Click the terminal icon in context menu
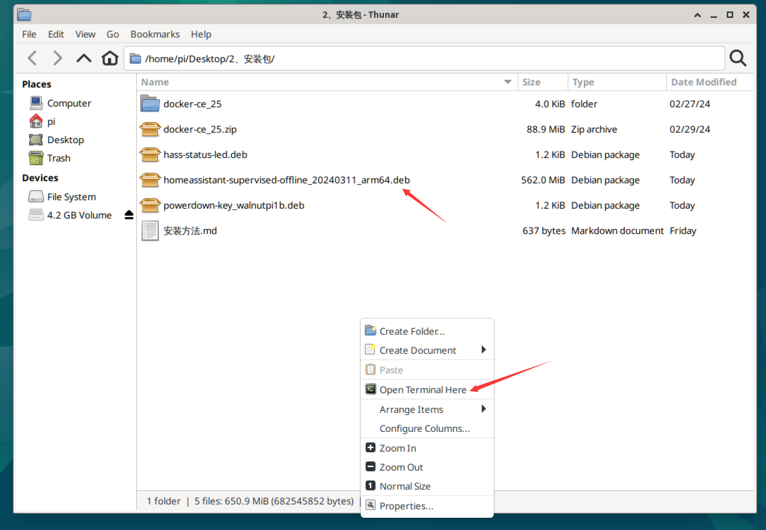The image size is (766, 530). [370, 389]
